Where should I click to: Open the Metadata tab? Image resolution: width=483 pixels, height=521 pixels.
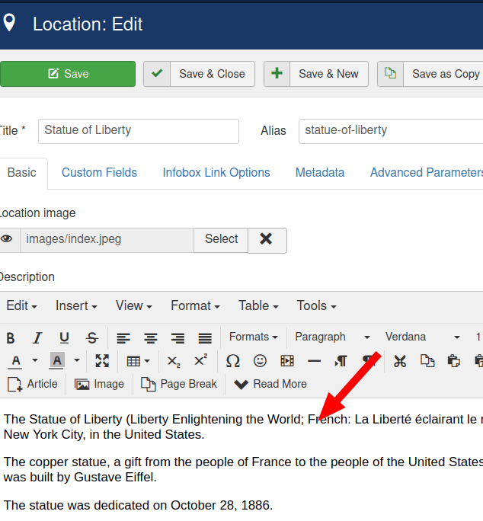(x=320, y=173)
